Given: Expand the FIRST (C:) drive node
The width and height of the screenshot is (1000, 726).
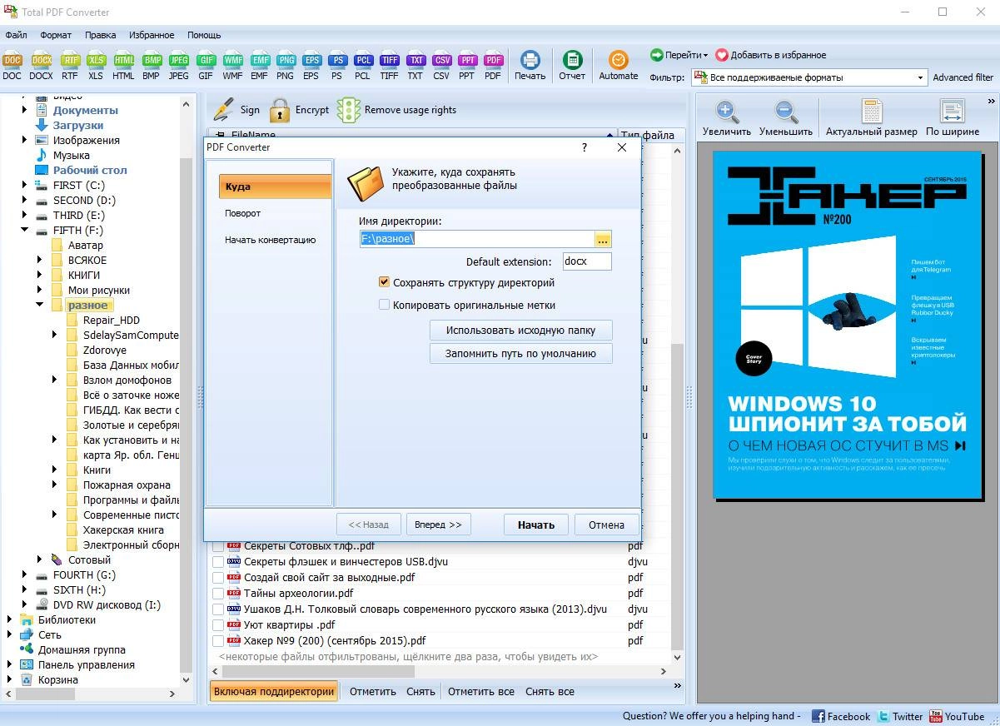Looking at the screenshot, I should point(25,185).
